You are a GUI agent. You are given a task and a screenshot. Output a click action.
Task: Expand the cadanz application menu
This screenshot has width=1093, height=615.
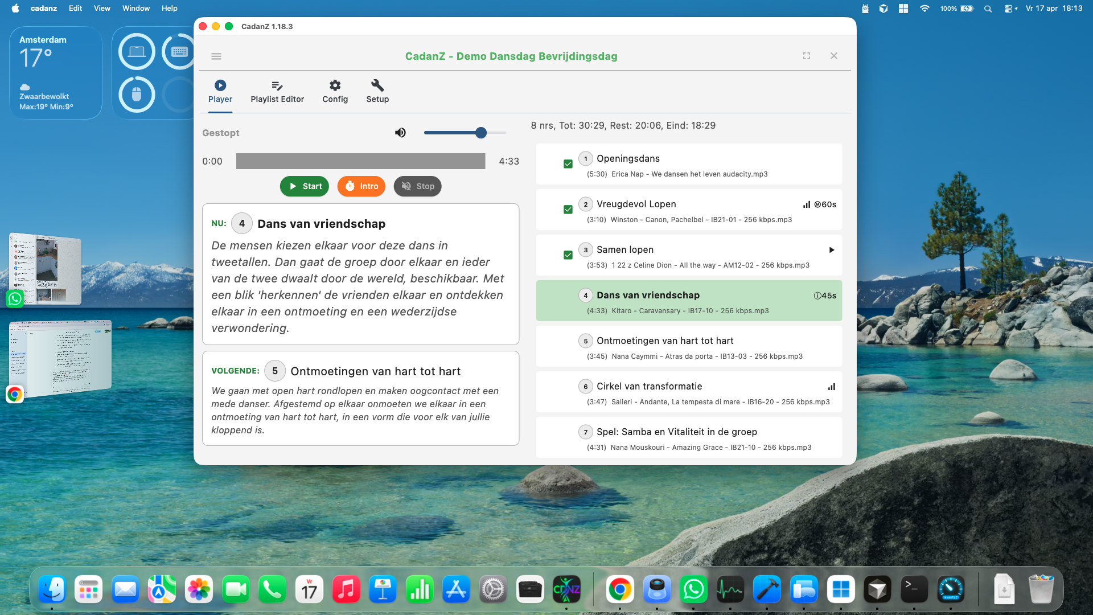point(43,8)
